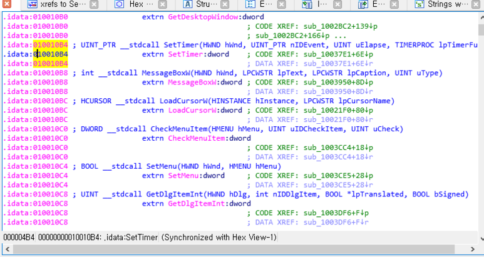Follow xref sub_1002BC2+139↓p
484x257 pixels.
(x=341, y=26)
